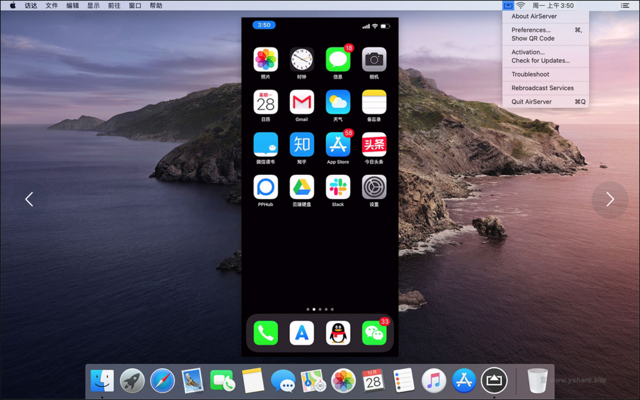Tap the Clock app on the iPhone screen
Viewport: 640px width, 400px height.
(302, 59)
